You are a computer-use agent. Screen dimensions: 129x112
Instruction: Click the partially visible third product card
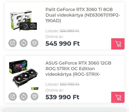point(64,110)
